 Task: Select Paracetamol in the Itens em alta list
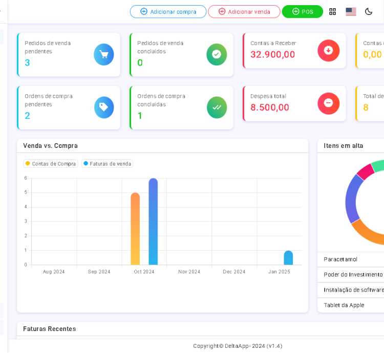(x=340, y=259)
